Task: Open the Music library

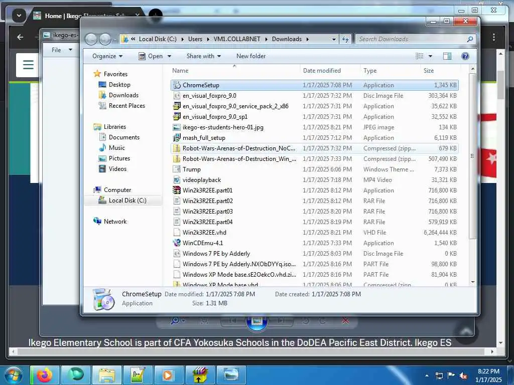Action: [116, 148]
